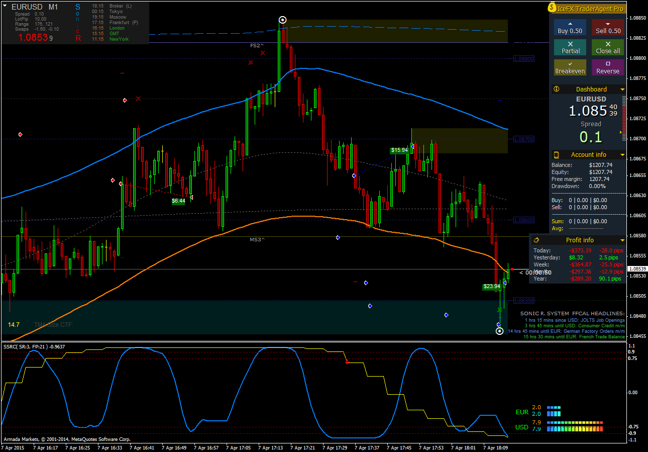Viewport: 648px width, 452px height.
Task: Click the NewYork session time row
Action: point(110,39)
